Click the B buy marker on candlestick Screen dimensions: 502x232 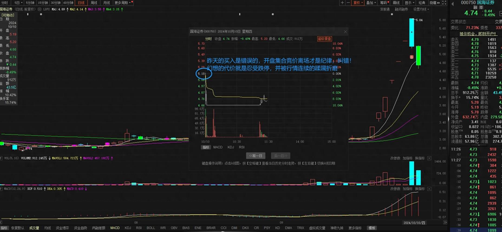[412, 57]
